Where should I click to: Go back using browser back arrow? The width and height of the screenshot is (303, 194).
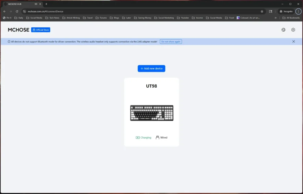[x=5, y=12]
